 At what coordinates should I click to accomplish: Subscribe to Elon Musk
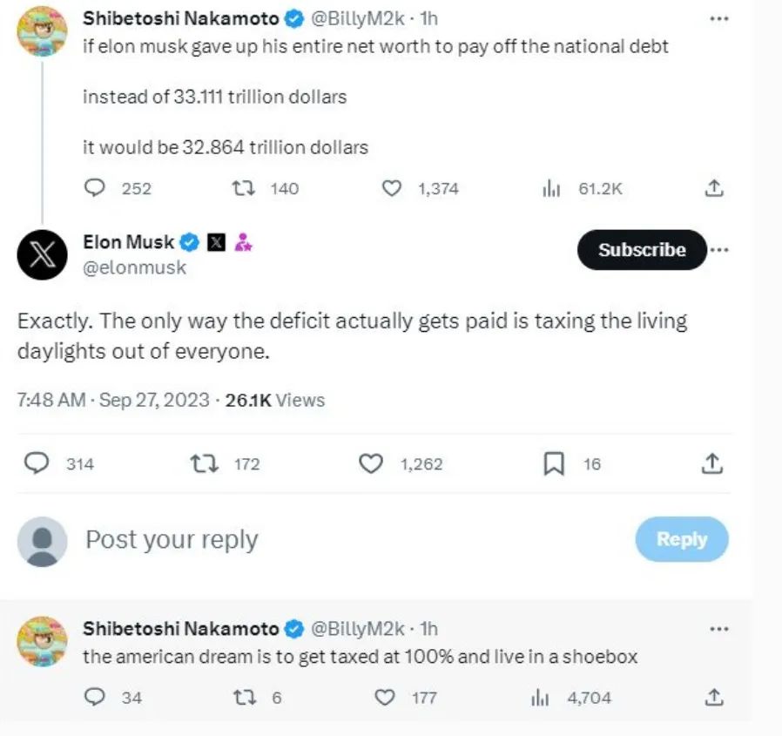tap(642, 250)
